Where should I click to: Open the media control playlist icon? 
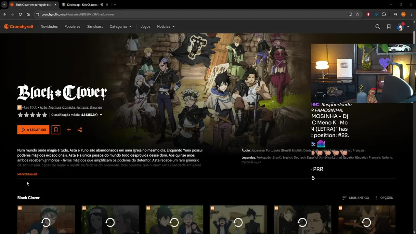tap(396, 14)
